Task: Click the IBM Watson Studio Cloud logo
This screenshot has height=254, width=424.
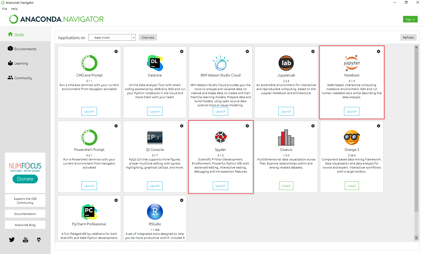Action: (221, 63)
